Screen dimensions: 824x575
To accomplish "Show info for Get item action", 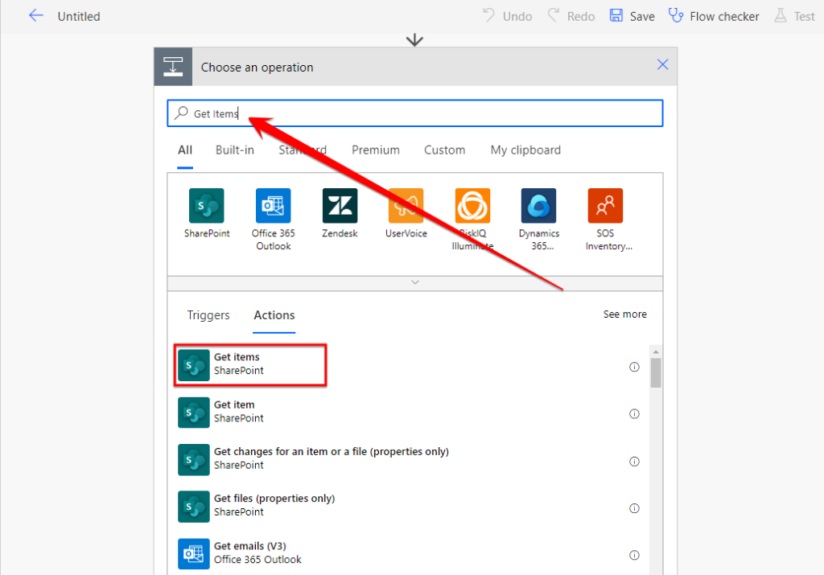I will 634,414.
